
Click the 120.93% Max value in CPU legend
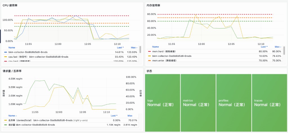click(133, 52)
